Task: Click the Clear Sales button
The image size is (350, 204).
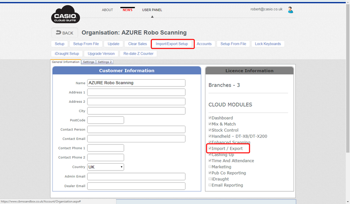Action: (138, 44)
